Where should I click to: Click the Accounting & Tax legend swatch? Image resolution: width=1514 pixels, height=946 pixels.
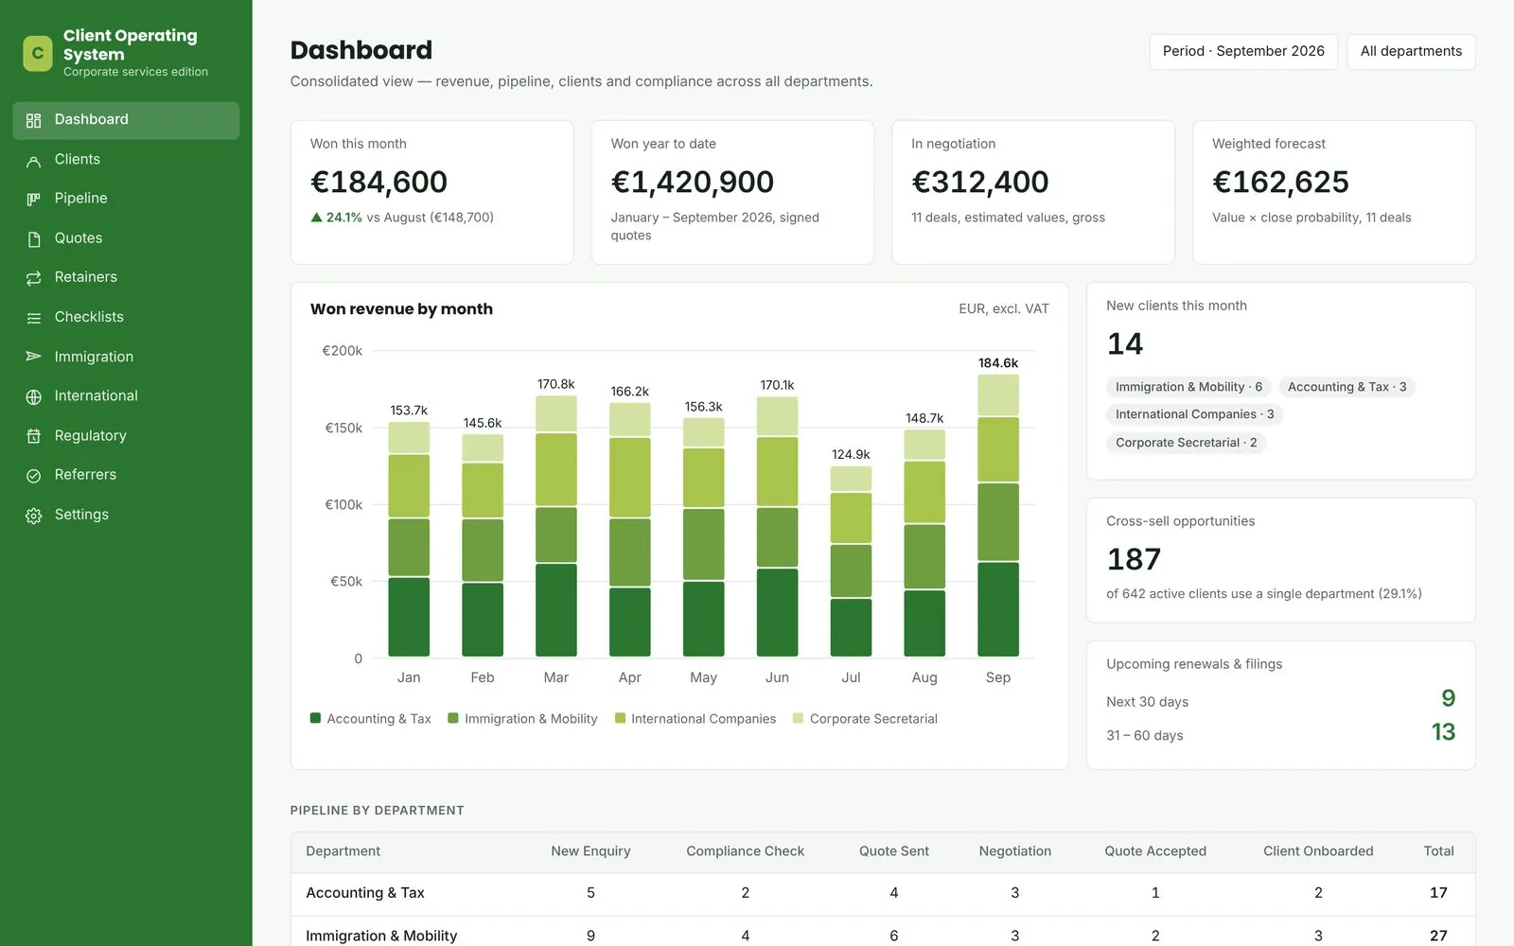316,718
